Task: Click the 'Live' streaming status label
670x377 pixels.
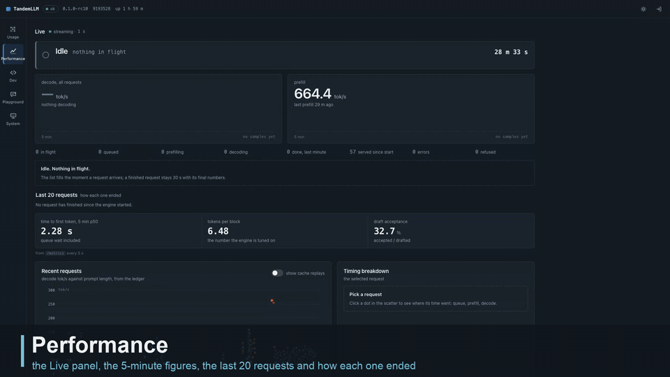Action: coord(40,31)
